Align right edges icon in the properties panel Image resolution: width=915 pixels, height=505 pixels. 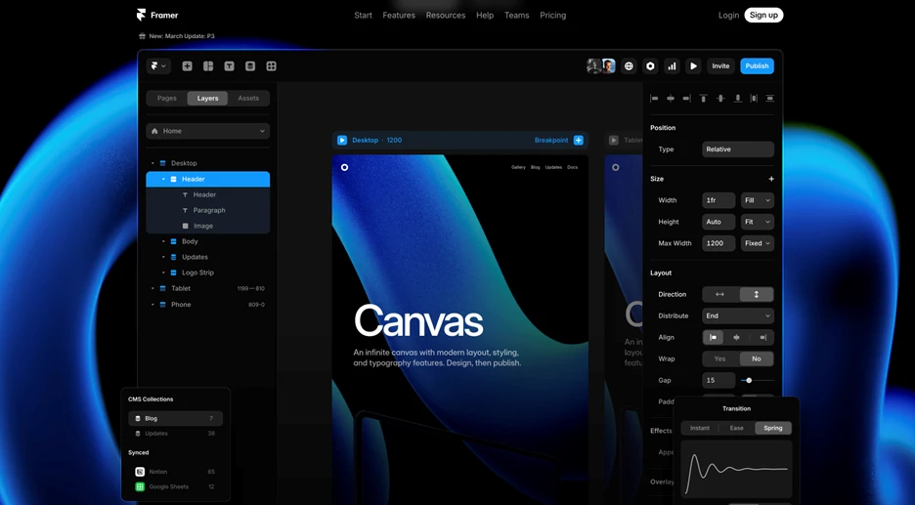pyautogui.click(x=687, y=99)
